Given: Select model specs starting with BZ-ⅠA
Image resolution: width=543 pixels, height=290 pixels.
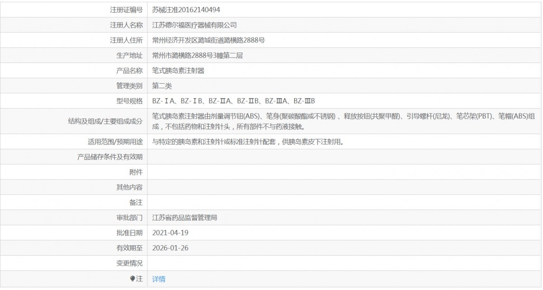Looking at the screenshot, I should click(x=233, y=100).
